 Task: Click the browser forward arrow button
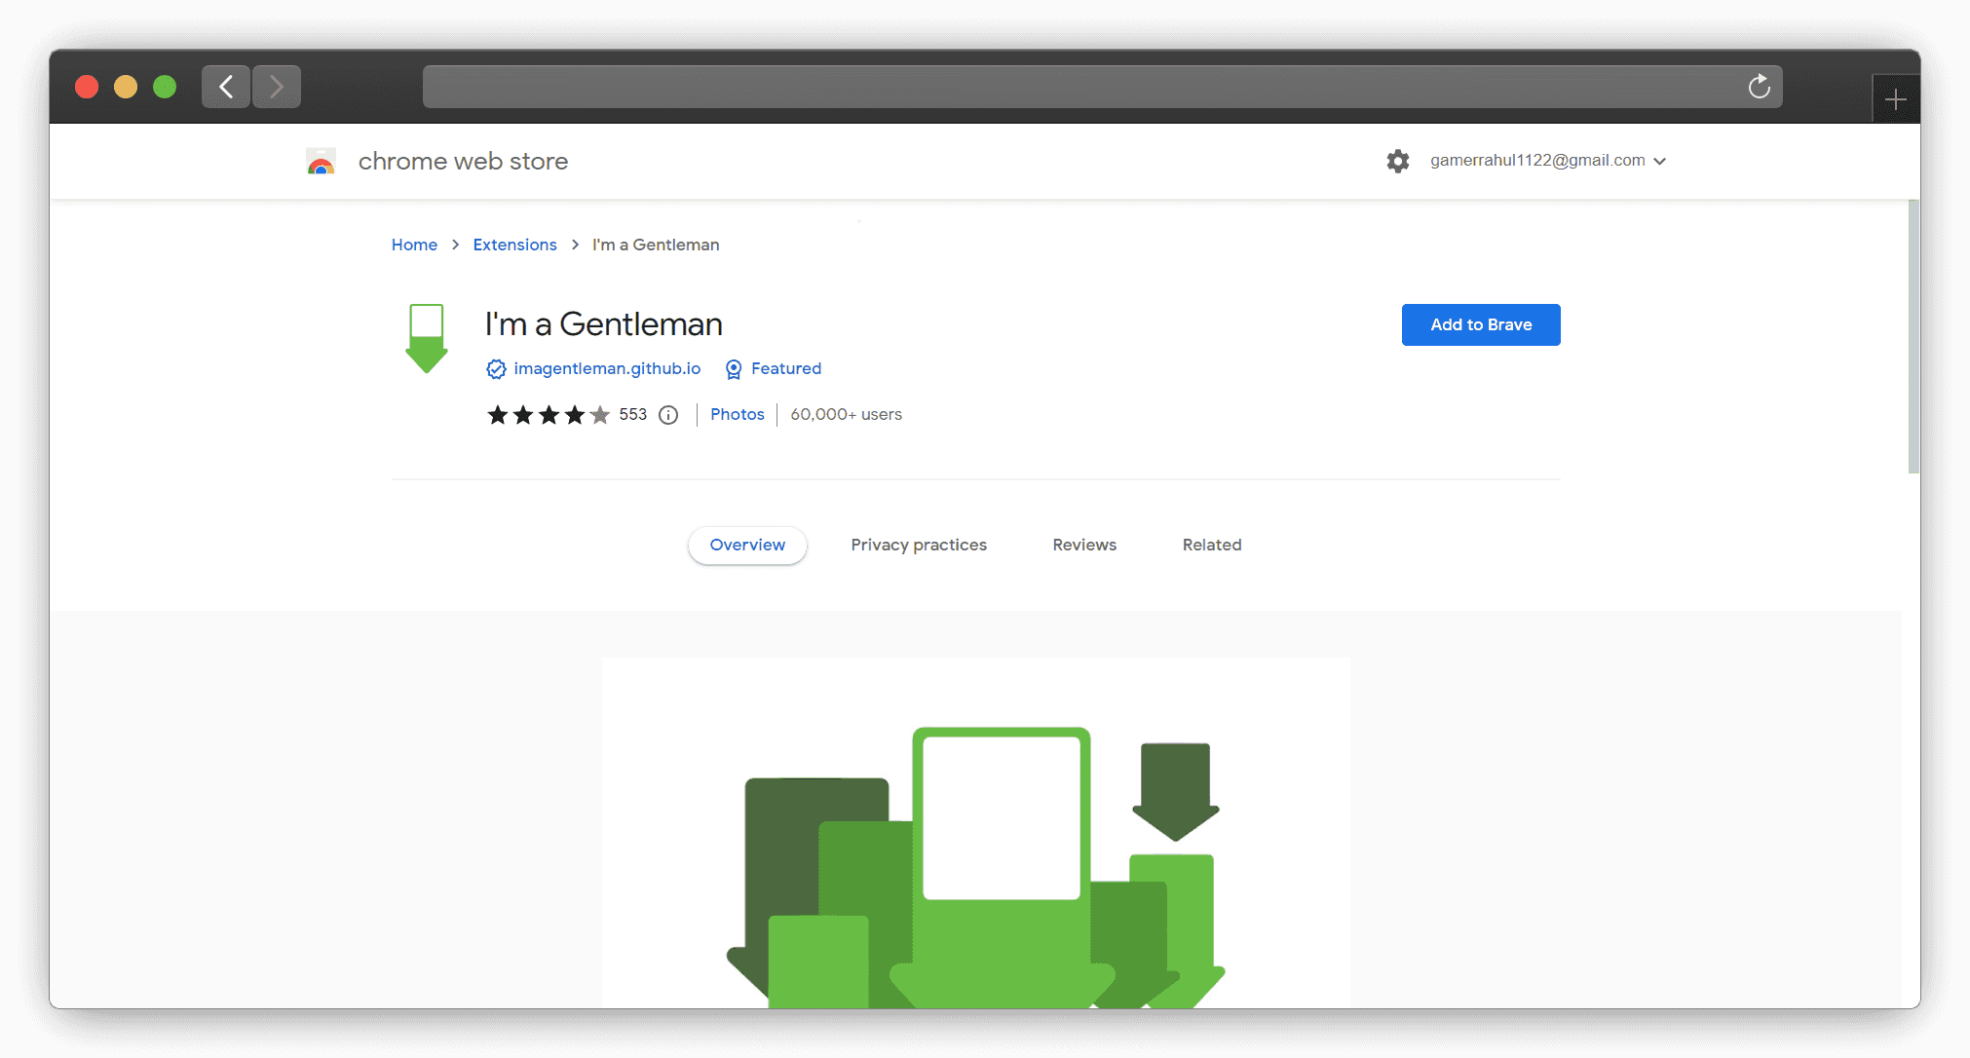(x=277, y=87)
